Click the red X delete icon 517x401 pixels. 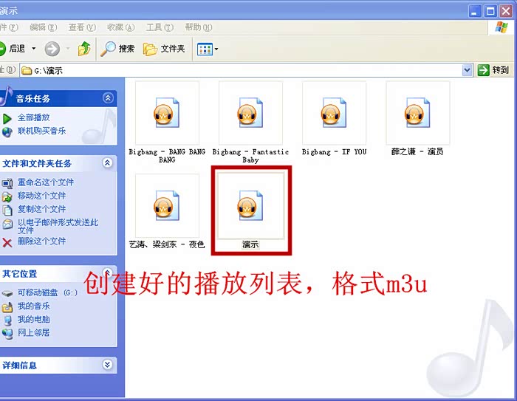[7, 243]
